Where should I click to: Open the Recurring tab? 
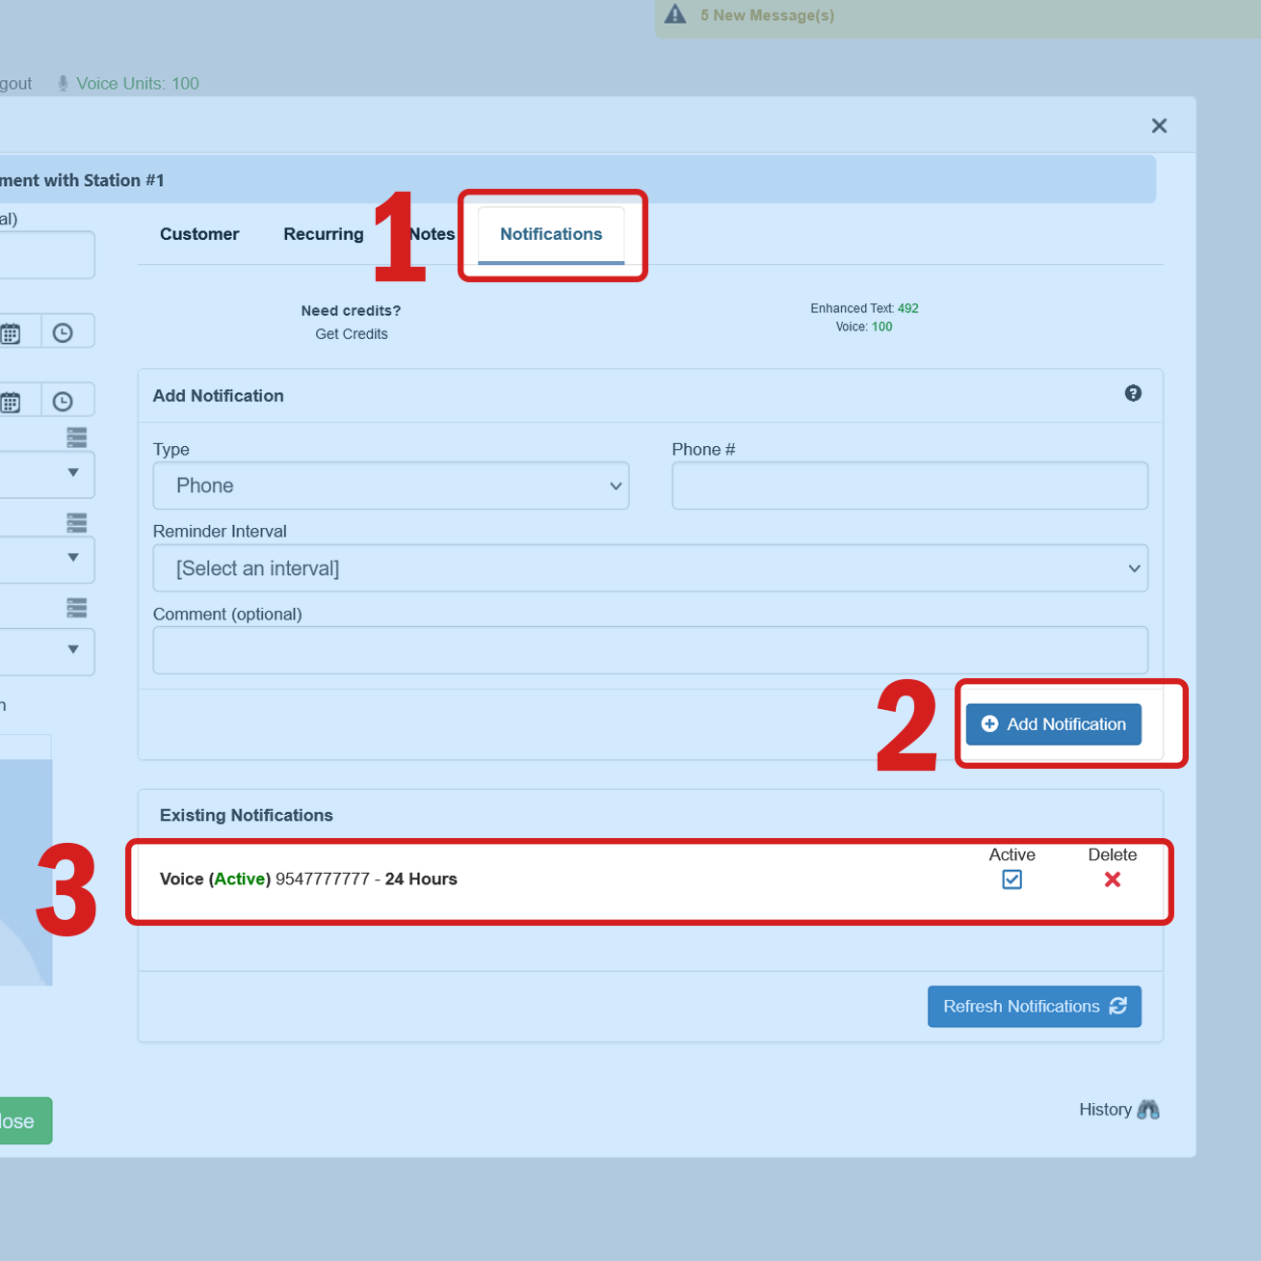(x=323, y=234)
